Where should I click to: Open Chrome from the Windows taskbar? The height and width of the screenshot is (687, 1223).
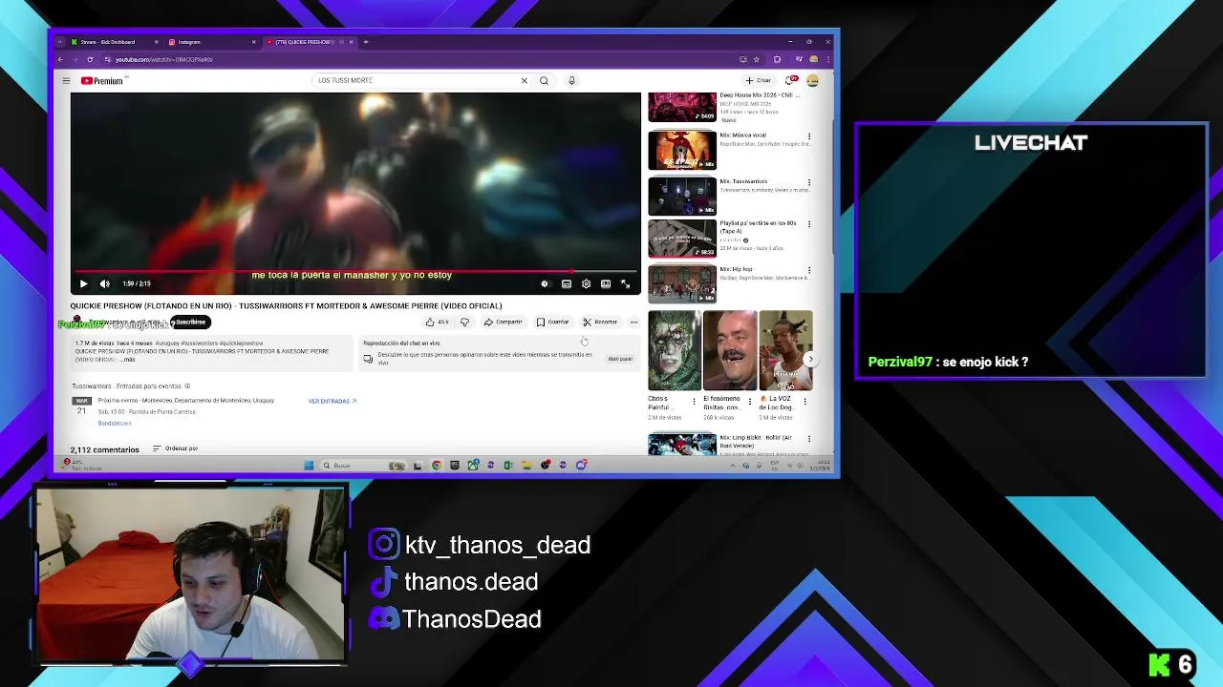[x=437, y=466]
